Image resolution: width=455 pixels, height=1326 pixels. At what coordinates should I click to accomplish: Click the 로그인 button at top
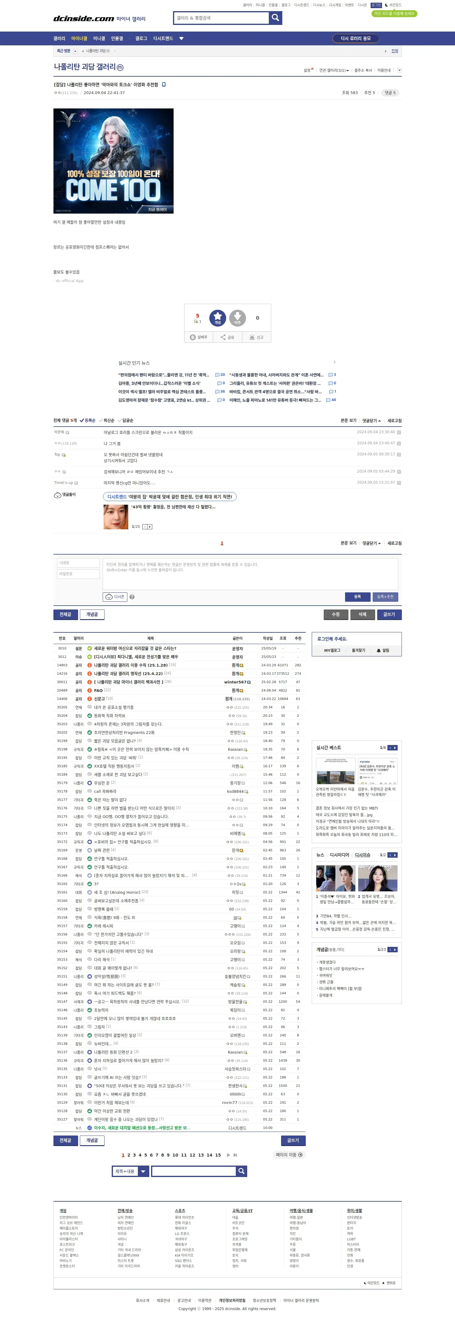(376, 5)
